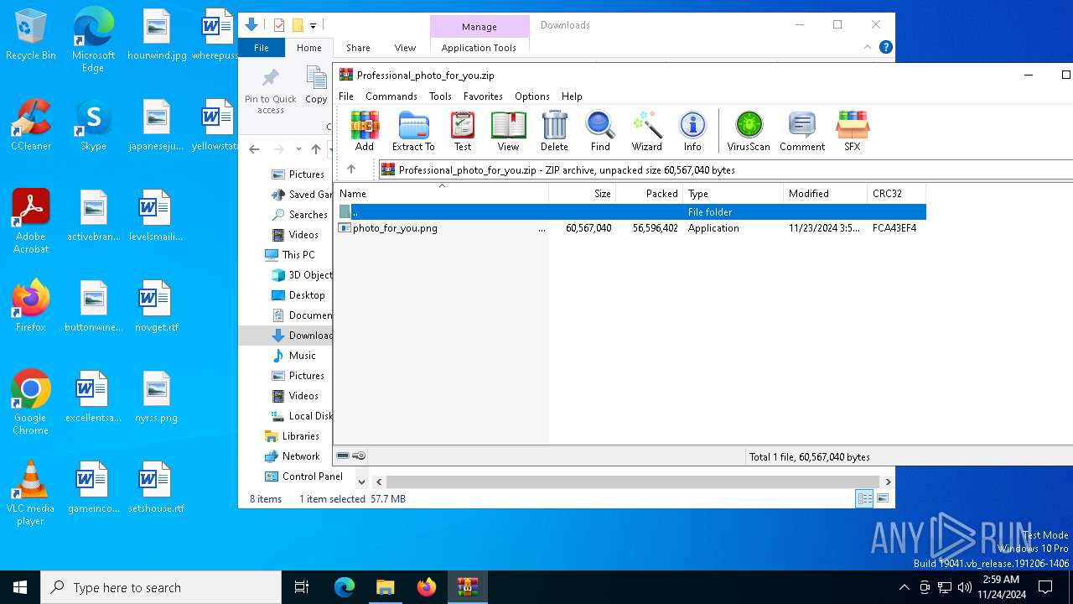Open Google Chrome desktop shortcut
The image size is (1073, 604).
(x=31, y=403)
